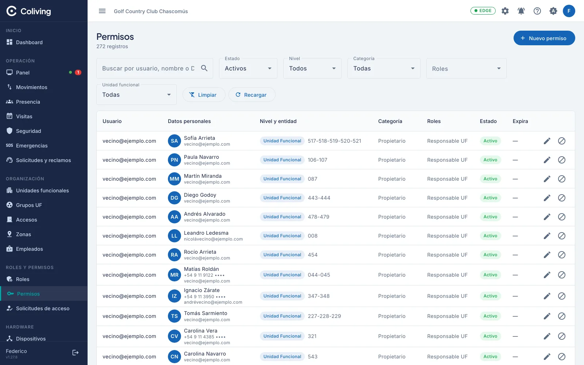Open user avatar F menu

click(x=569, y=11)
